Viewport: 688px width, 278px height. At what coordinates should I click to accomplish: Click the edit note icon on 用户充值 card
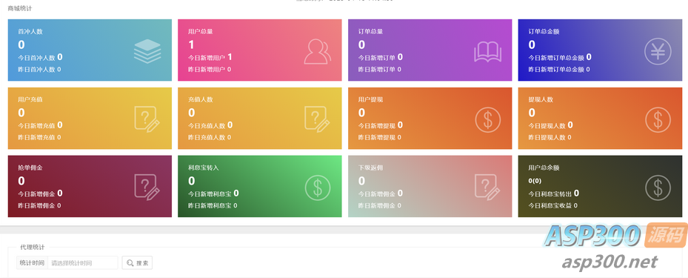[x=147, y=119]
